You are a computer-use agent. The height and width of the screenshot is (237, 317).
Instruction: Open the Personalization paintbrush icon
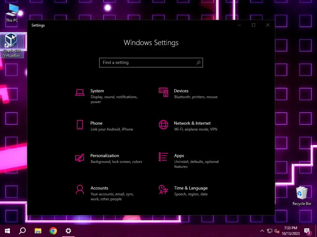click(x=80, y=158)
